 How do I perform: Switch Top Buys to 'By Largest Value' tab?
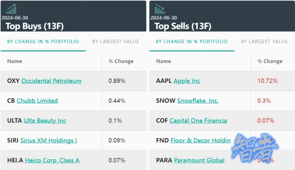pyautogui.click(x=116, y=42)
